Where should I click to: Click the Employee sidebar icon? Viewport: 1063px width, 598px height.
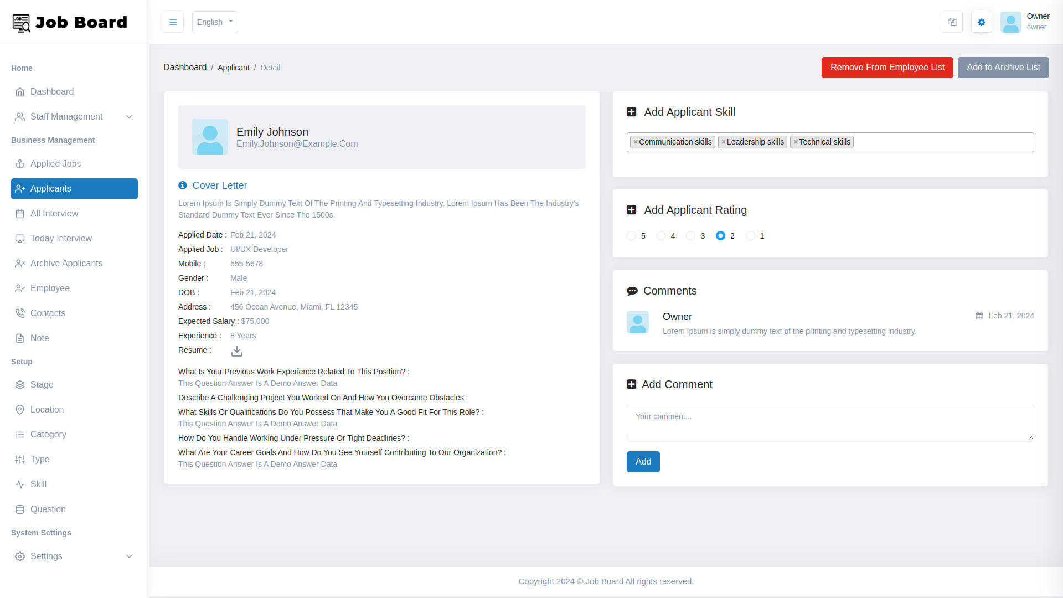[x=20, y=288]
